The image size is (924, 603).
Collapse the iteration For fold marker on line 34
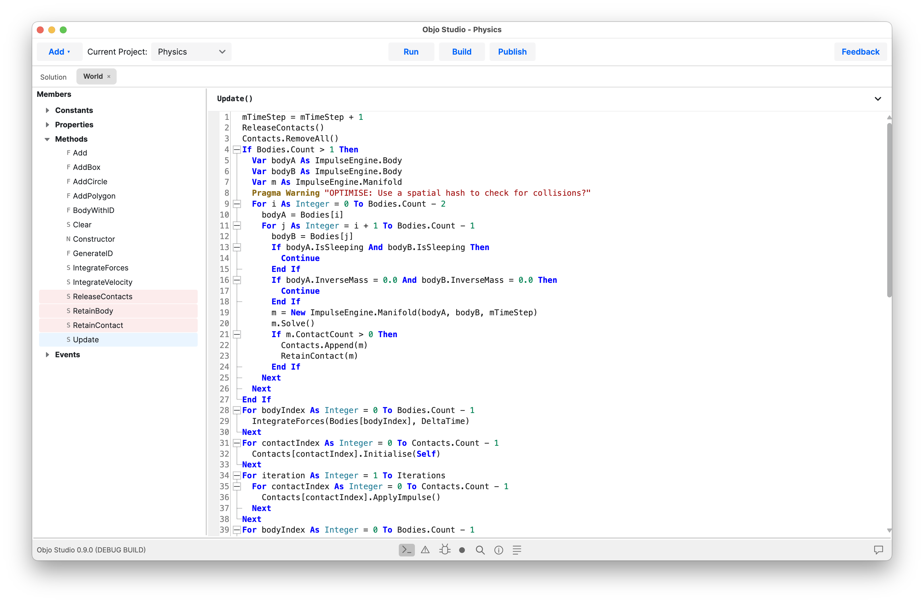(236, 475)
